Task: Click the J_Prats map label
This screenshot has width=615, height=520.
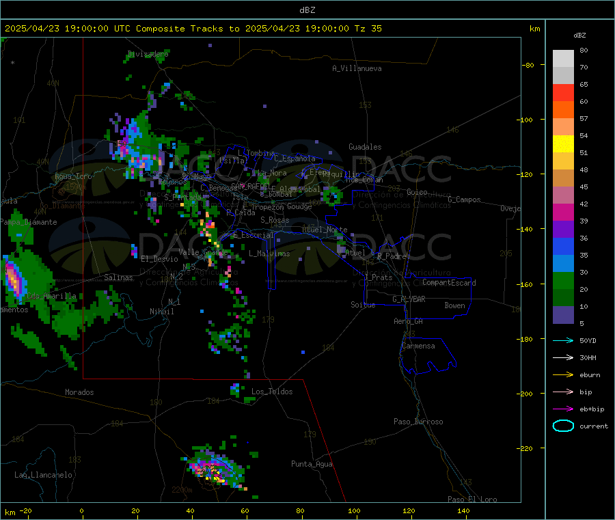Action: click(379, 277)
